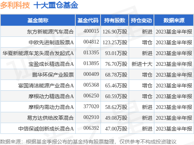This screenshot has height=145, width=194.
Task: Click 新进 in the 东方新能源汽车混合 row
Action: [x=147, y=32]
